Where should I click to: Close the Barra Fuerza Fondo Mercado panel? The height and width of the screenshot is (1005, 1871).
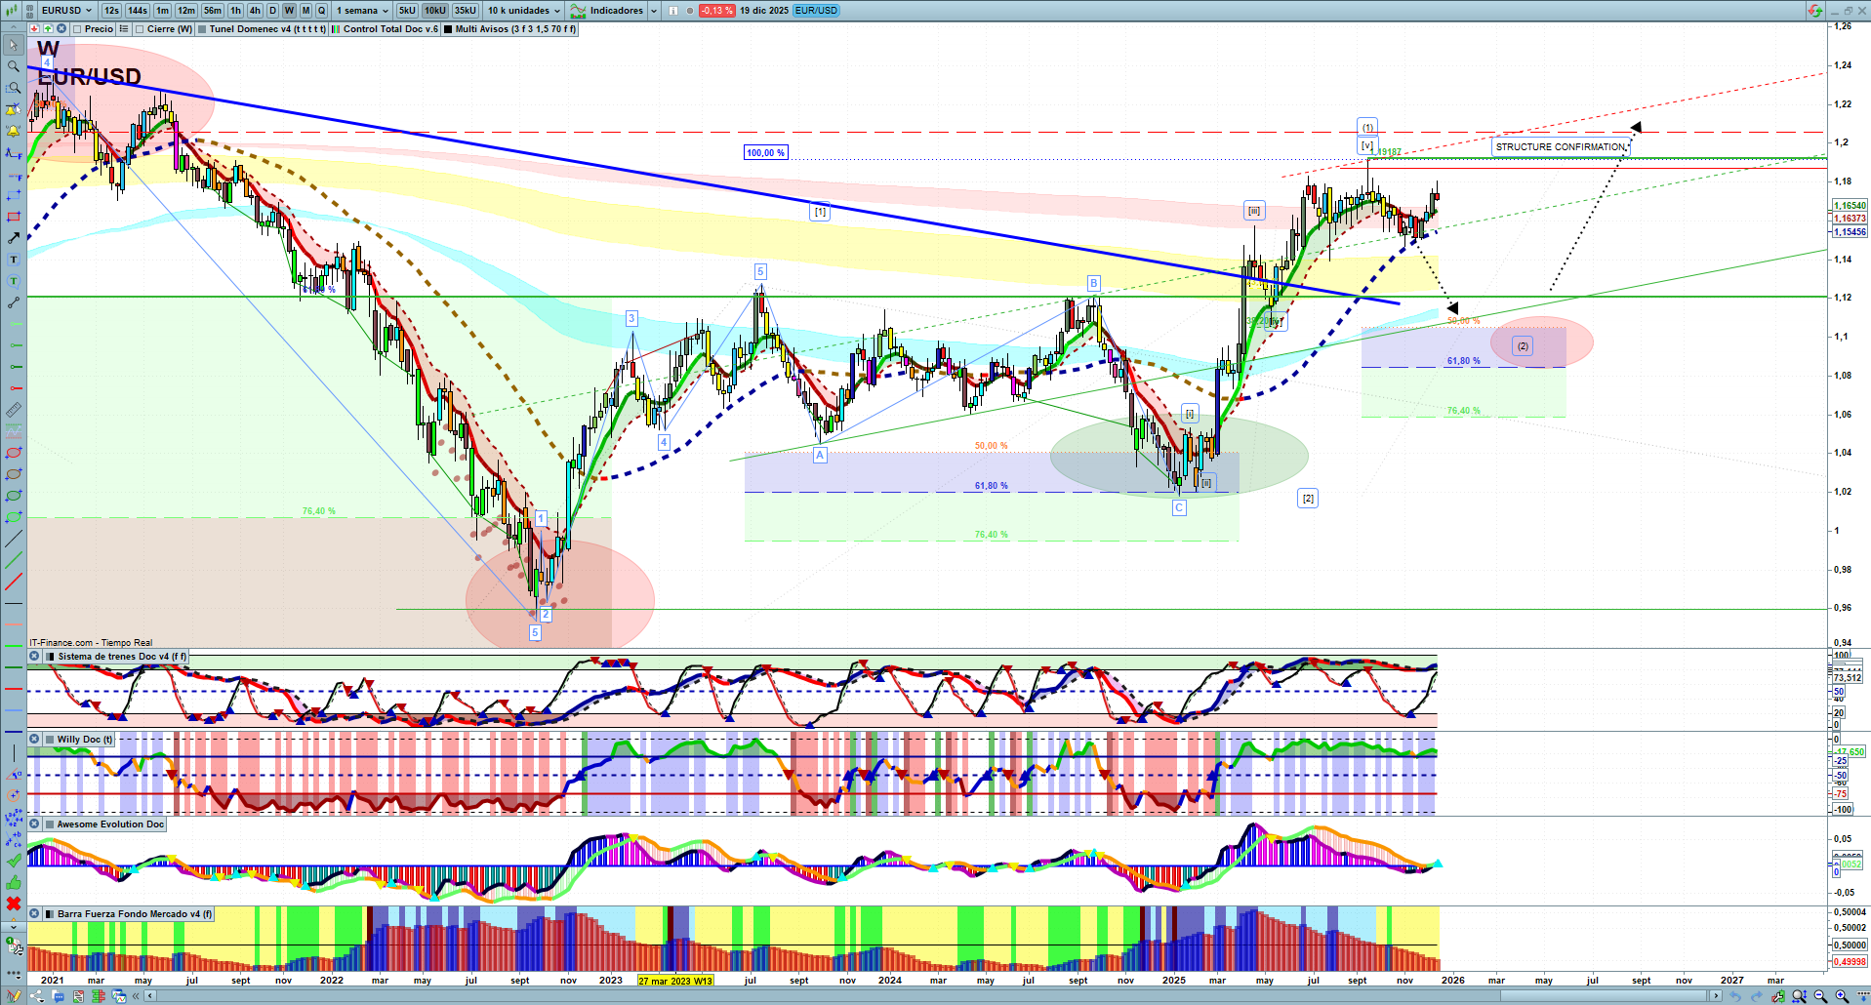[x=34, y=914]
